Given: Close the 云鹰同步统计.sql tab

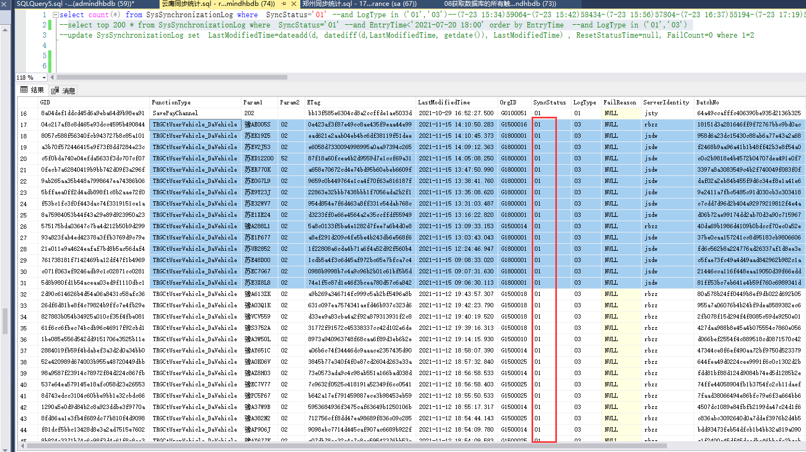Looking at the screenshot, I should pos(294,4).
